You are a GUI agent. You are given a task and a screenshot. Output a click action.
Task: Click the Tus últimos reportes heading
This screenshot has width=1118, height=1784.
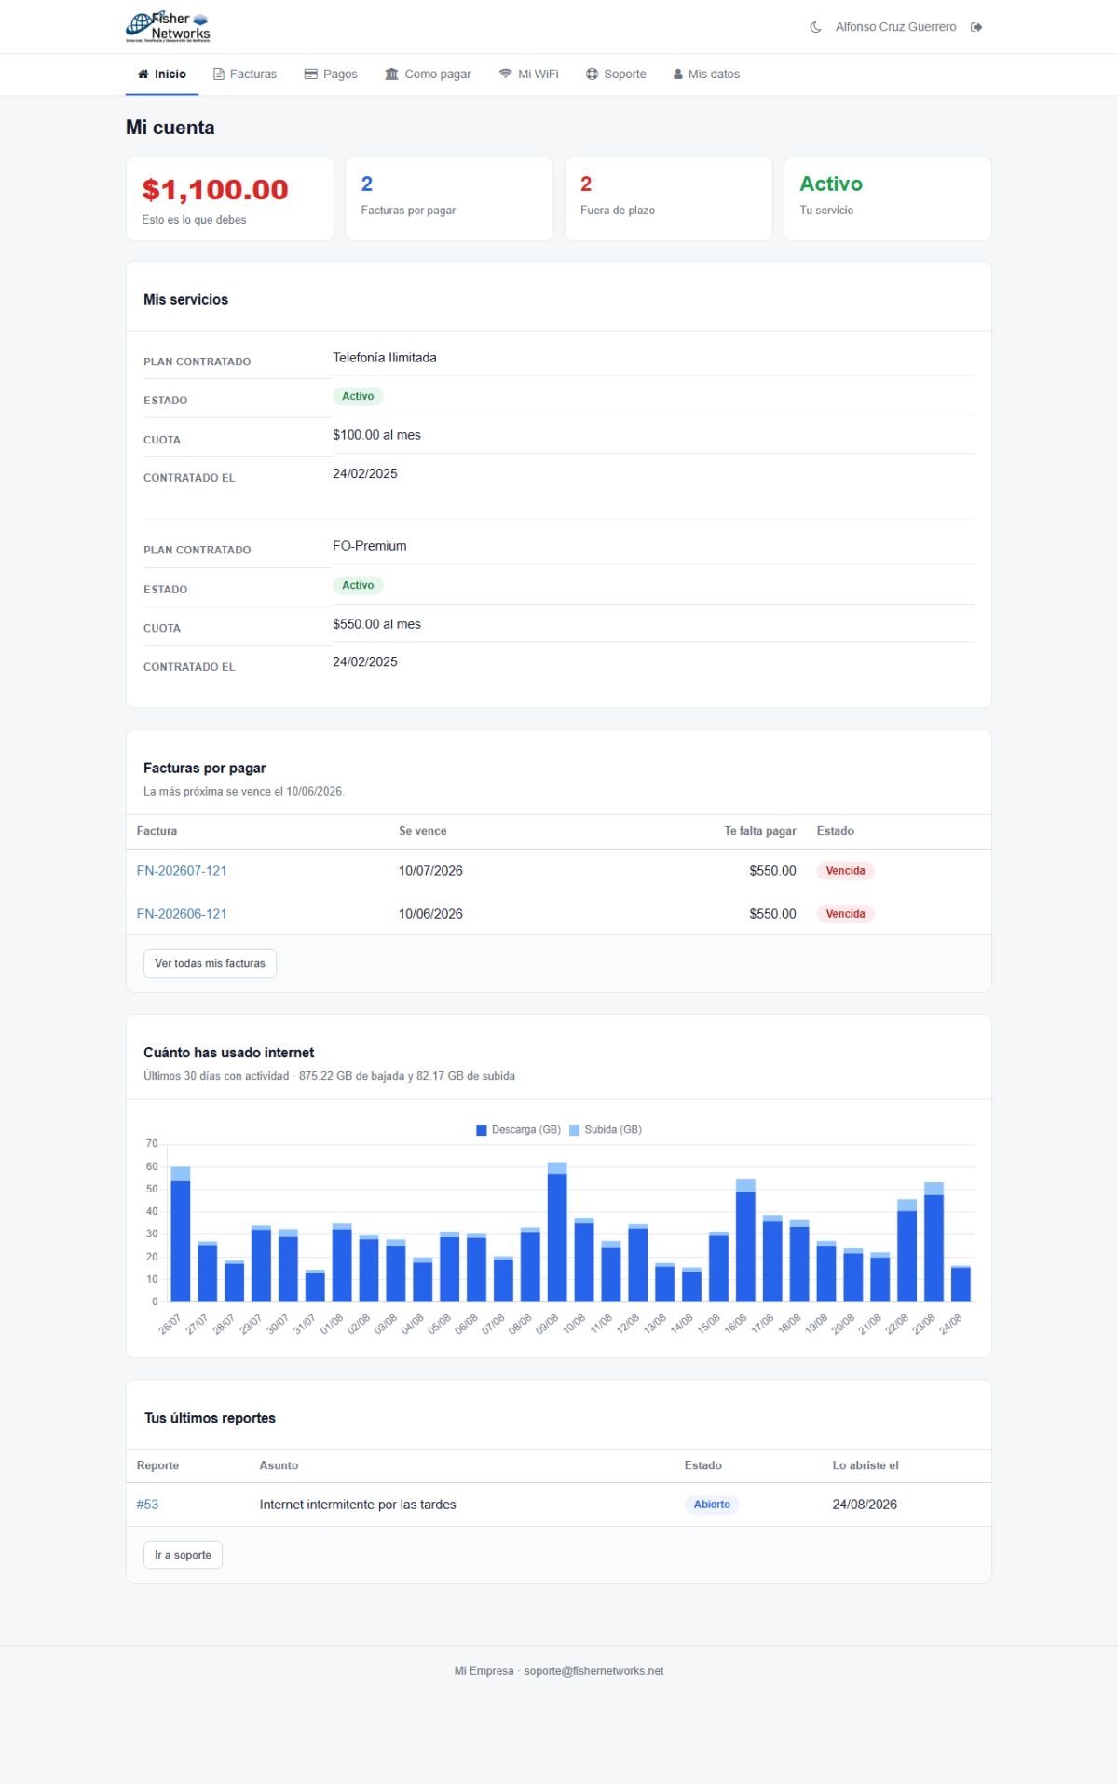tap(210, 1418)
